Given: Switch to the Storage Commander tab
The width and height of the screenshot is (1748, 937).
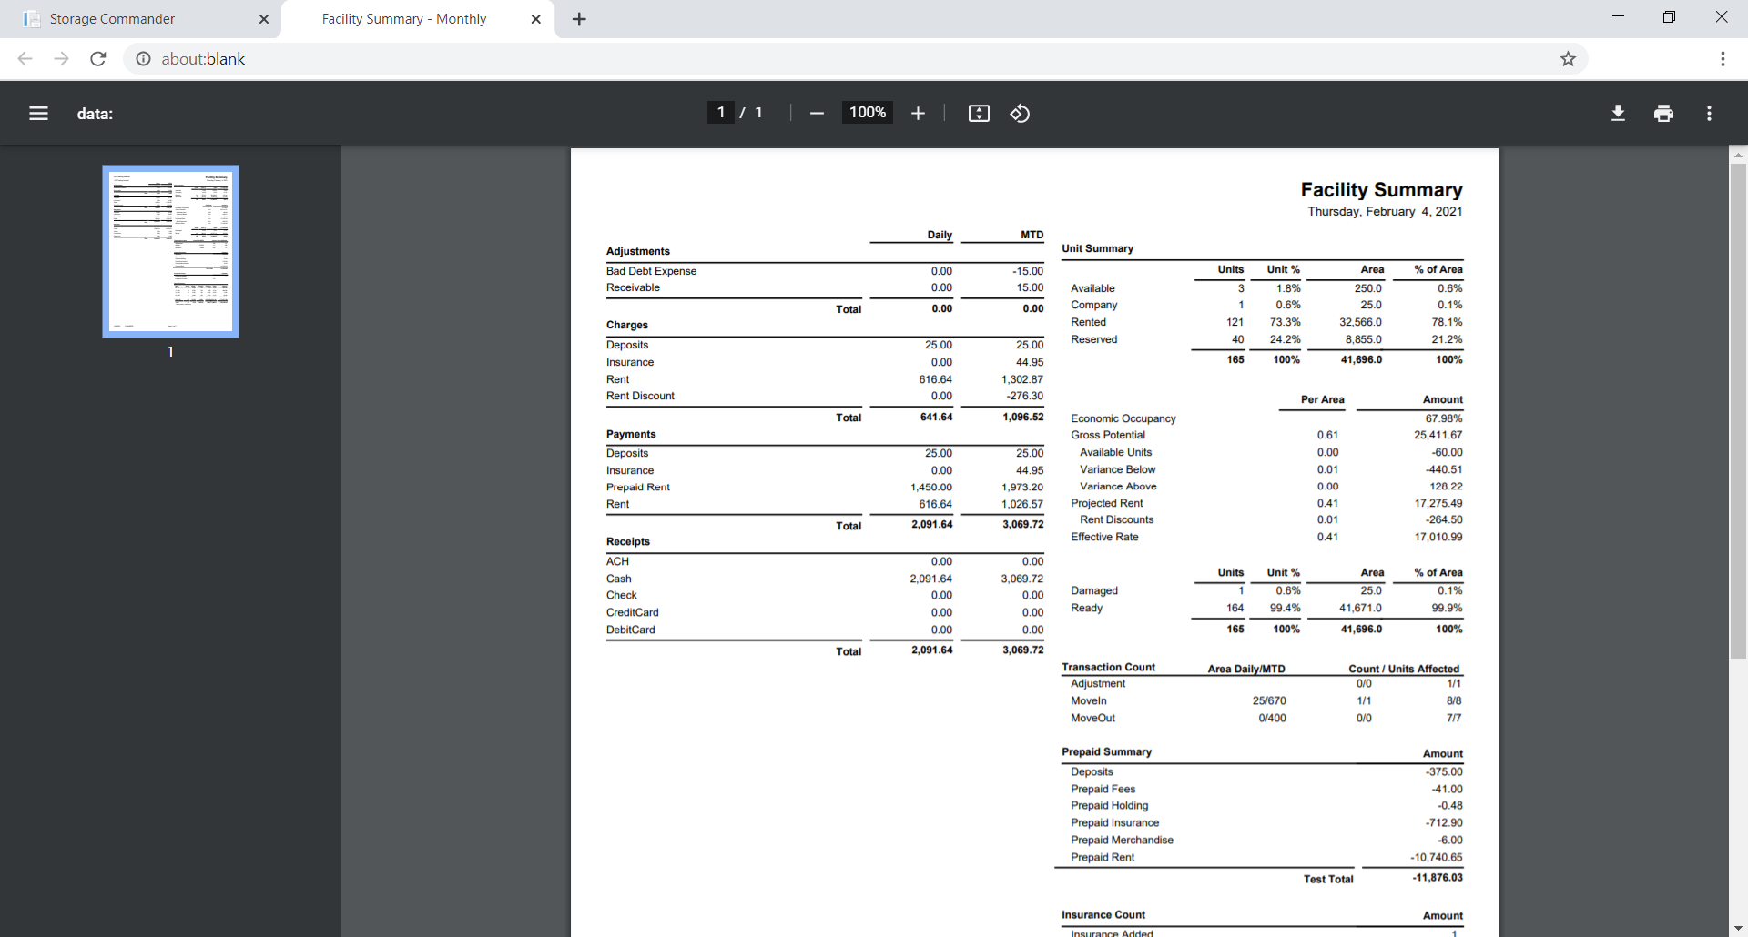Looking at the screenshot, I should tap(127, 18).
